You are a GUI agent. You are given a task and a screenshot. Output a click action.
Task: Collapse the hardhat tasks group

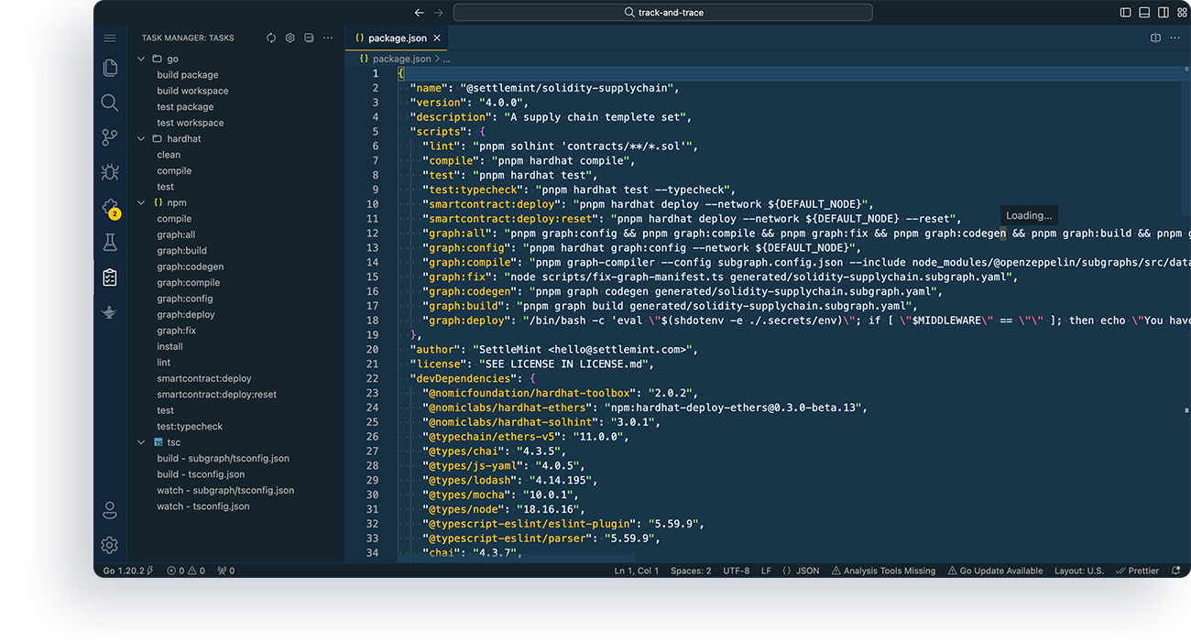tap(141, 138)
